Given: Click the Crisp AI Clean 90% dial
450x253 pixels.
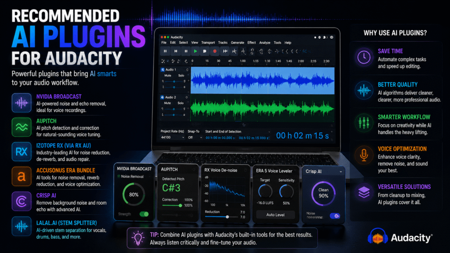Looking at the screenshot, I should (323, 193).
